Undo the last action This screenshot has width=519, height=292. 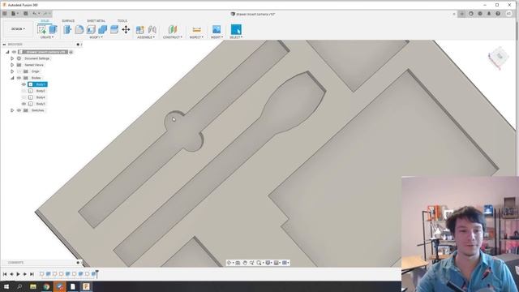(34, 14)
